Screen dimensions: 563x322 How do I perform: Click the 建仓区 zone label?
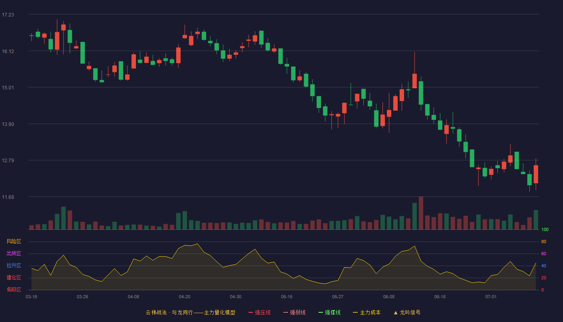click(x=14, y=278)
